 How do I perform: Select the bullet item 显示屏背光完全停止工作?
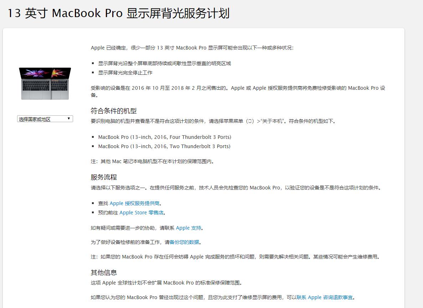pos(124,73)
